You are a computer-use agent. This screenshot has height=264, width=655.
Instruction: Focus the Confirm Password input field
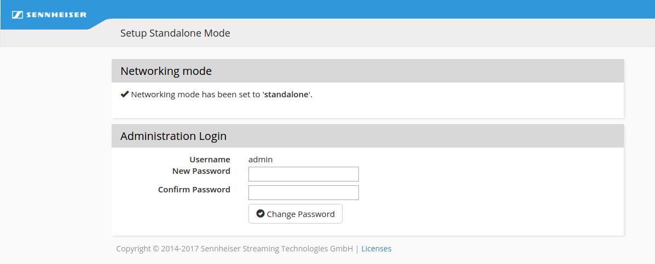coord(303,192)
